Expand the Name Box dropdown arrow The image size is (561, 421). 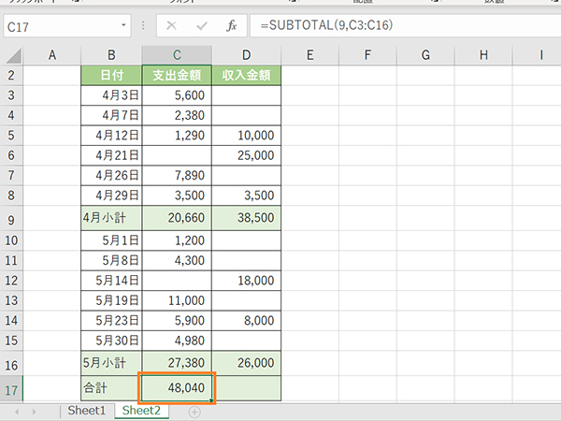(124, 26)
